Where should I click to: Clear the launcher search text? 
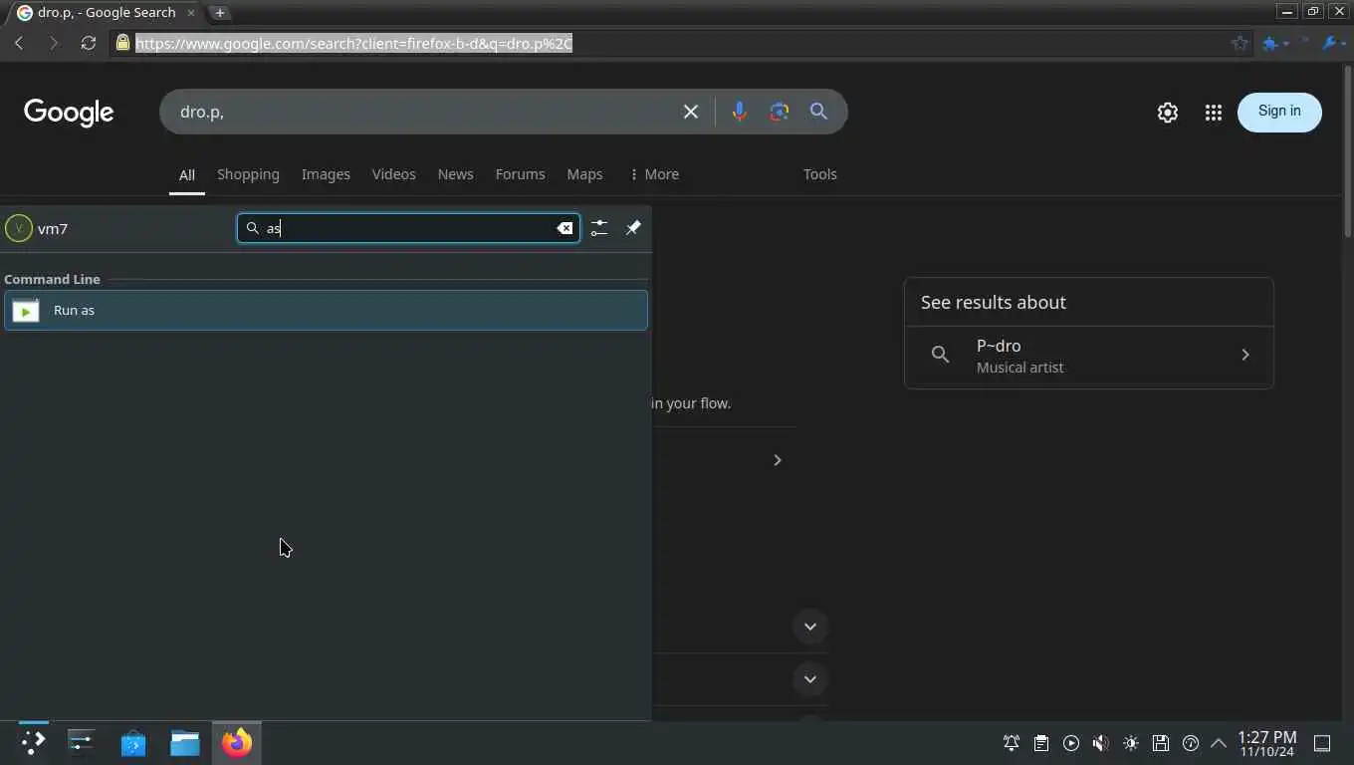pyautogui.click(x=564, y=228)
